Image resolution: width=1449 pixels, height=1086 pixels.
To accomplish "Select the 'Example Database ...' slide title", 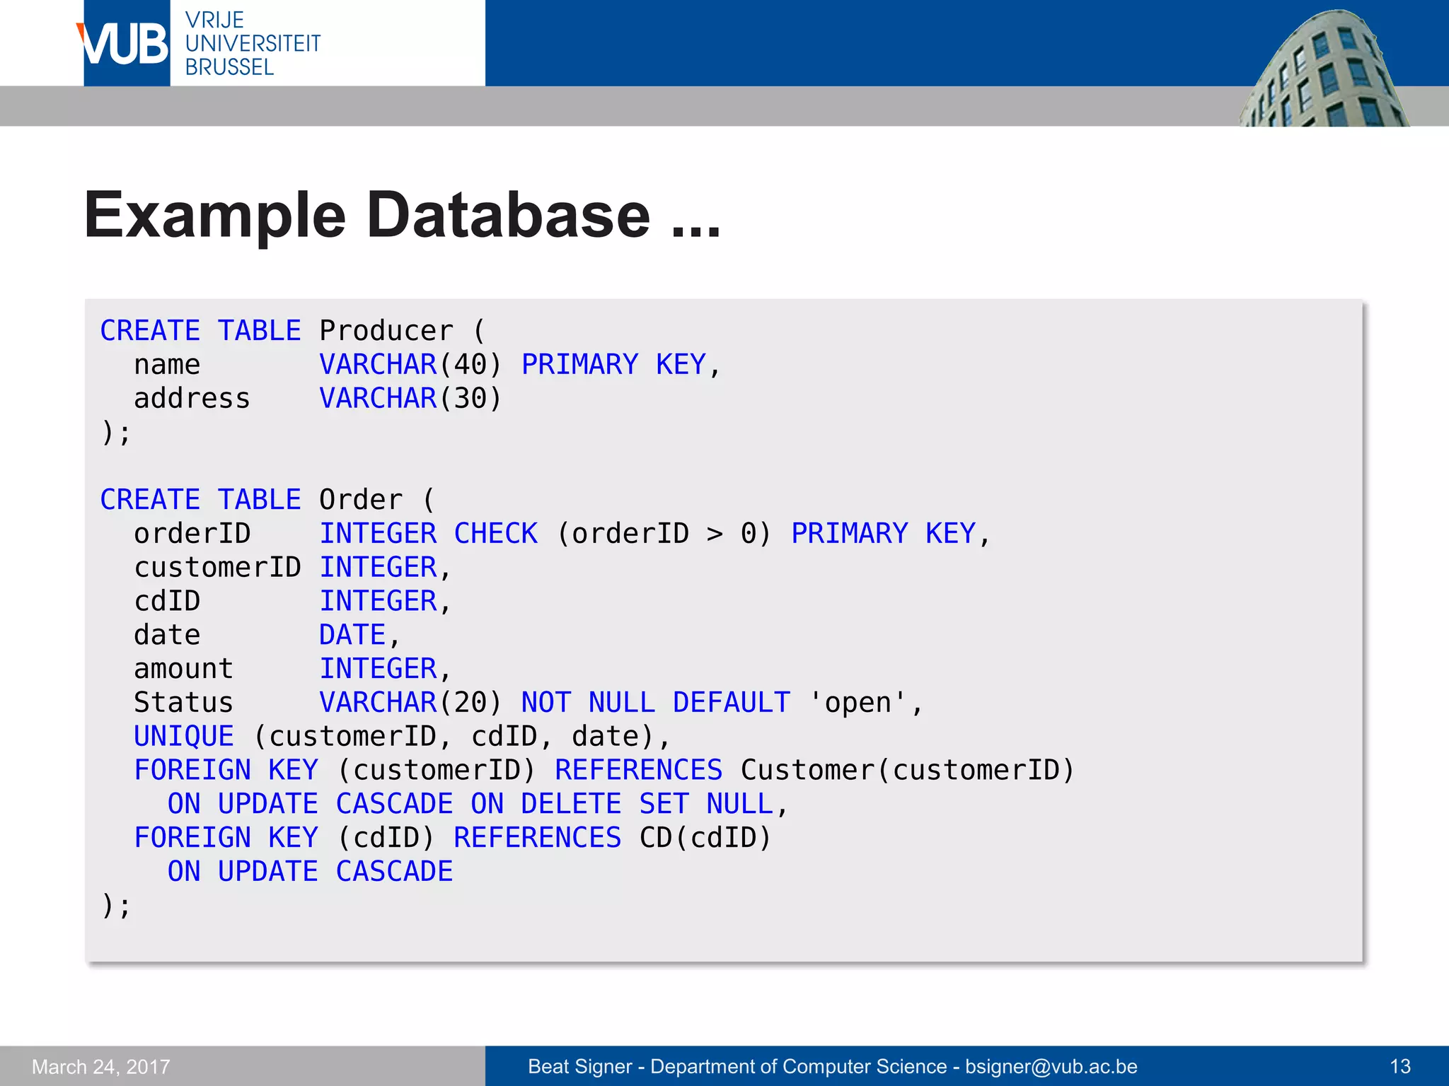I will click(402, 215).
